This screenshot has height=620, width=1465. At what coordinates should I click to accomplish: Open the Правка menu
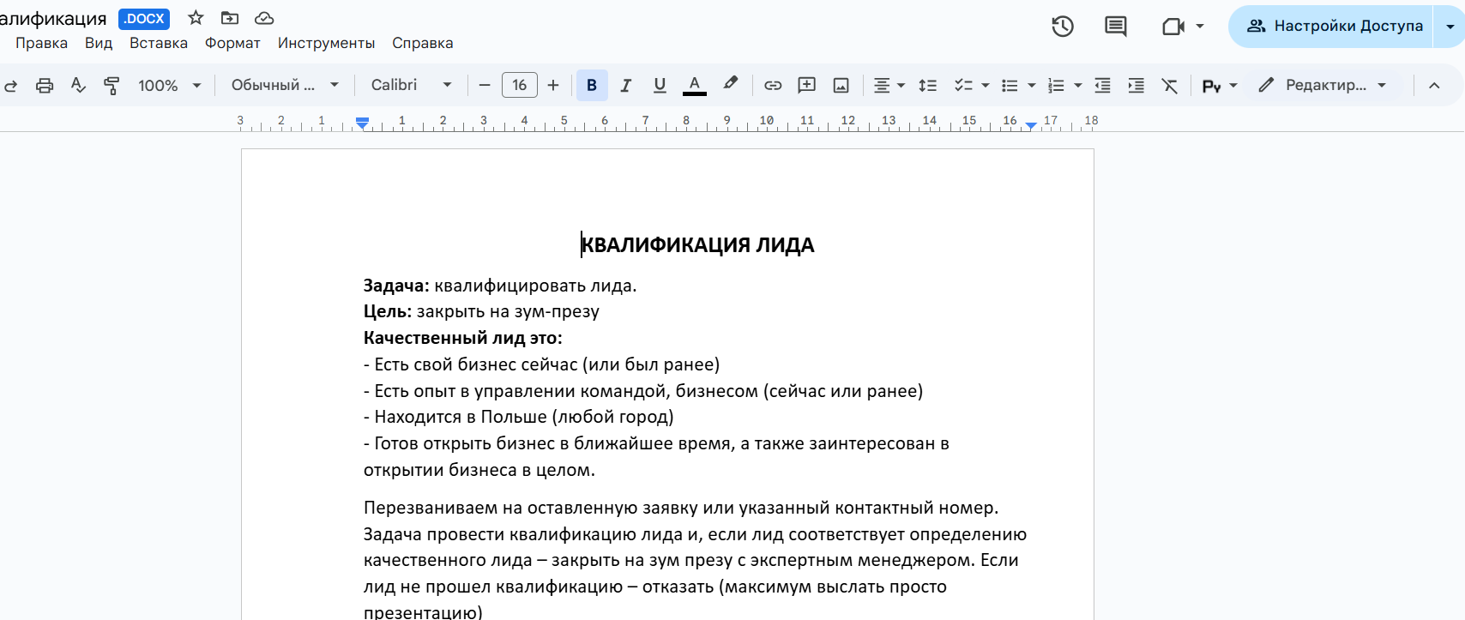pyautogui.click(x=41, y=43)
